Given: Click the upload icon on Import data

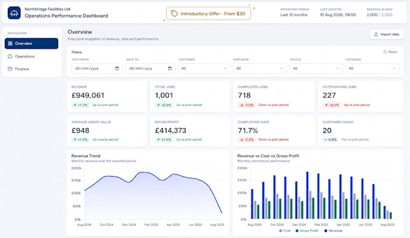Looking at the screenshot, I should [x=376, y=34].
